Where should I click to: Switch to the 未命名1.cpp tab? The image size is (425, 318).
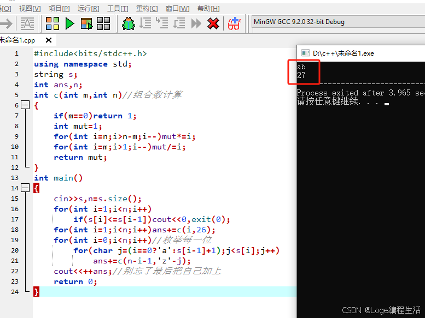pos(18,40)
